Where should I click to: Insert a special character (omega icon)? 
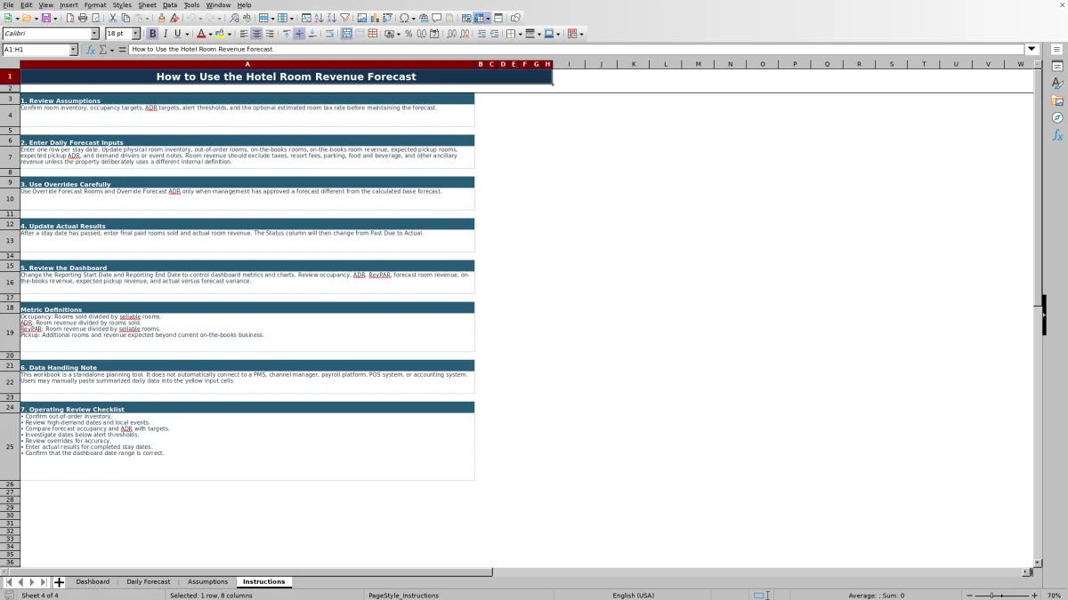coord(404,18)
